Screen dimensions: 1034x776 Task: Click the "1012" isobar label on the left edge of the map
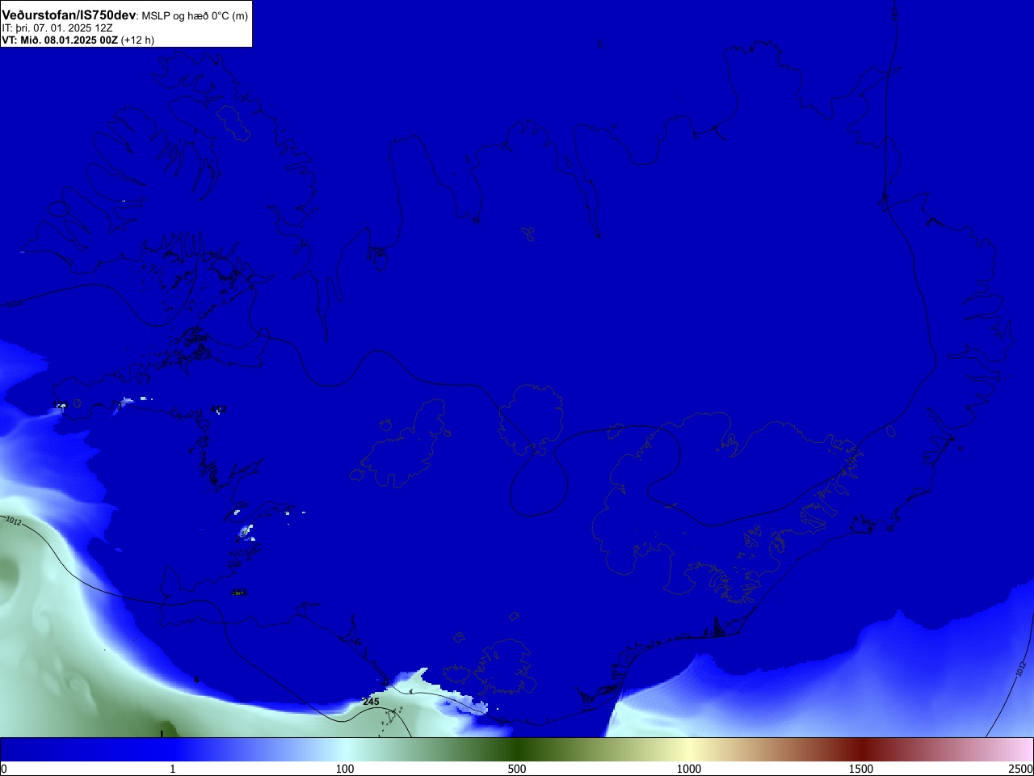13,521
